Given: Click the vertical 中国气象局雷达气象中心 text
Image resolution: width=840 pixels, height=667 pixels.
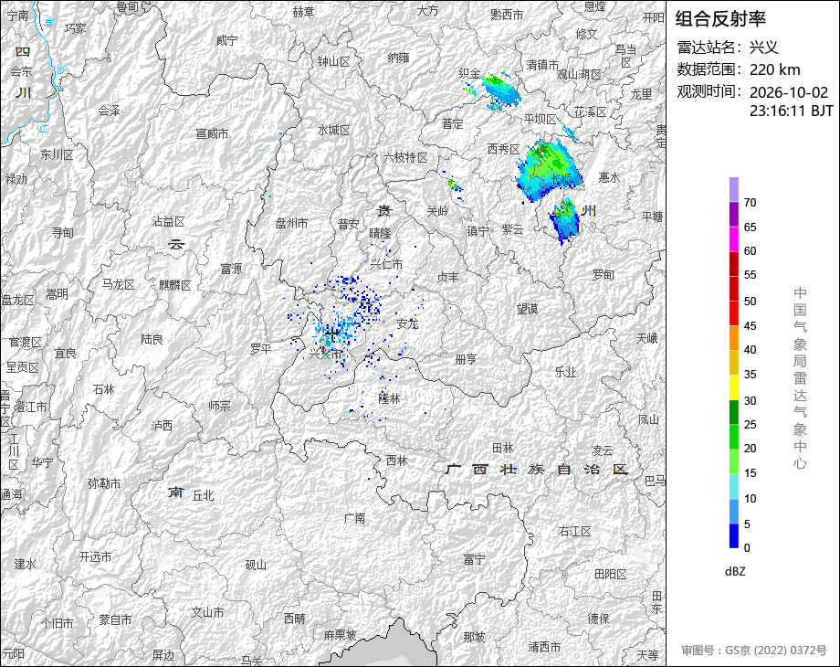Looking at the screenshot, I should point(800,378).
